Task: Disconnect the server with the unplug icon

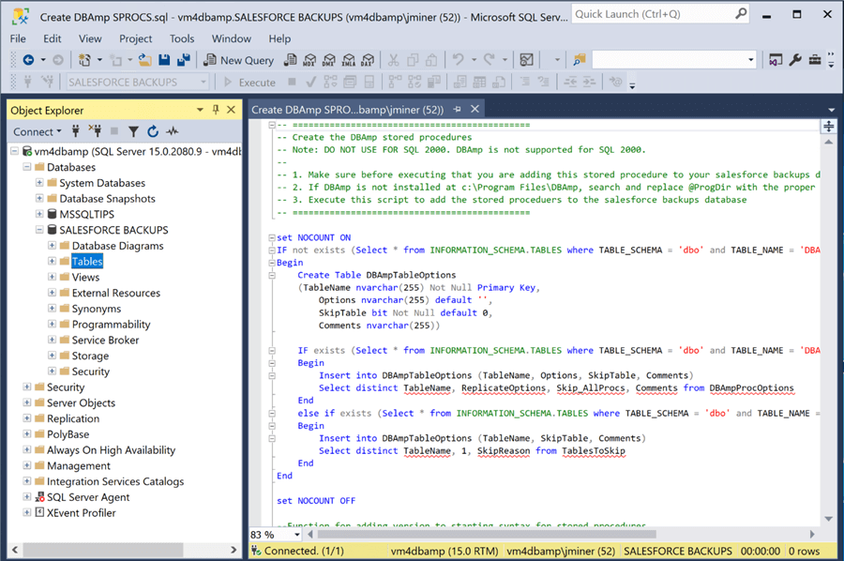Action: [x=96, y=131]
